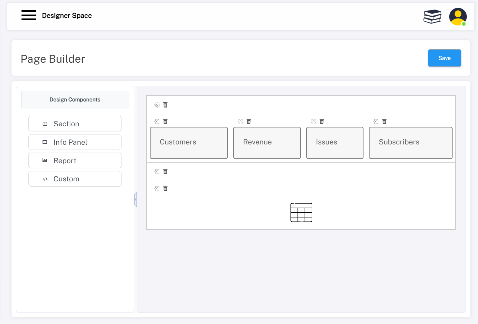This screenshot has height=324, width=478.
Task: Click the Design Components header
Action: coord(75,100)
